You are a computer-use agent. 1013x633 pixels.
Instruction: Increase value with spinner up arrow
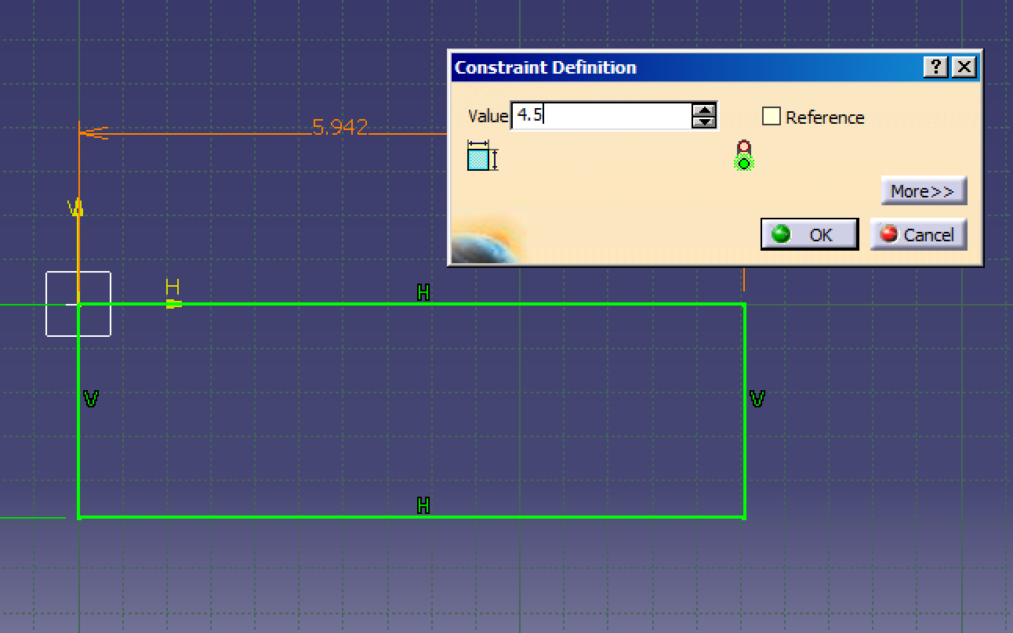[704, 110]
